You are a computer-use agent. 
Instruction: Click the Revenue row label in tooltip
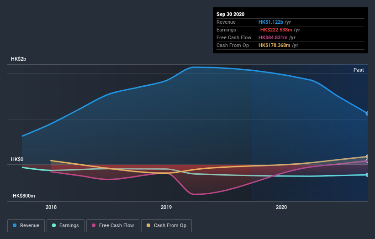pos(226,22)
